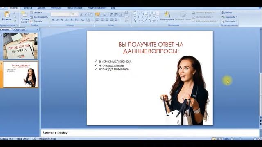The width and height of the screenshot is (262, 147).
Task: Click the Numbering list icon
Action: pyautogui.click(x=104, y=15)
